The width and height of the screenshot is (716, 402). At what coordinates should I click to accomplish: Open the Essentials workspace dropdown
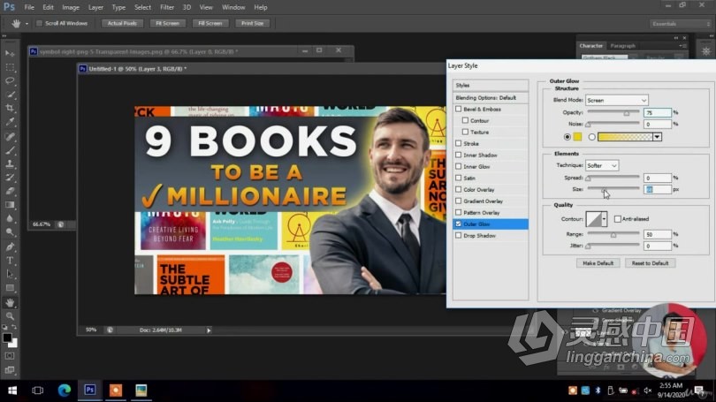coord(680,24)
